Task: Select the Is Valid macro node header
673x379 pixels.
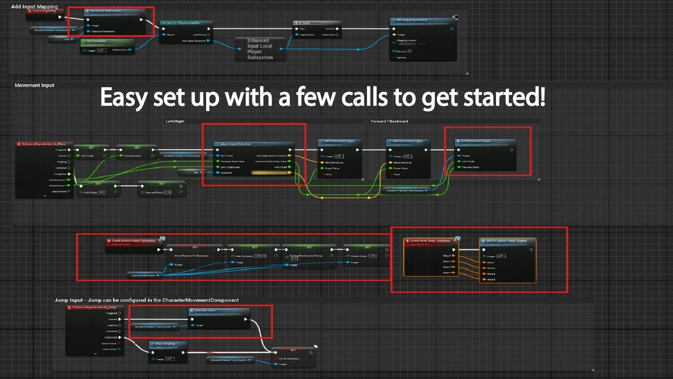Action: 315,23
